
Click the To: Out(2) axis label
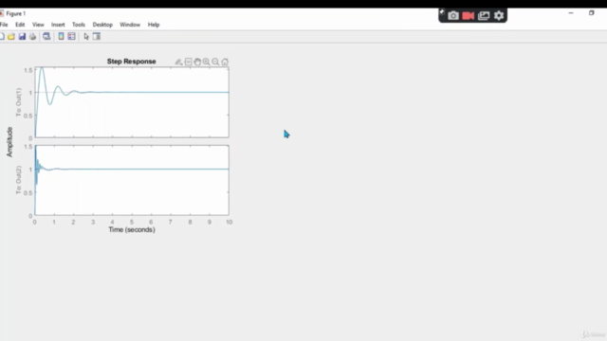click(x=19, y=180)
